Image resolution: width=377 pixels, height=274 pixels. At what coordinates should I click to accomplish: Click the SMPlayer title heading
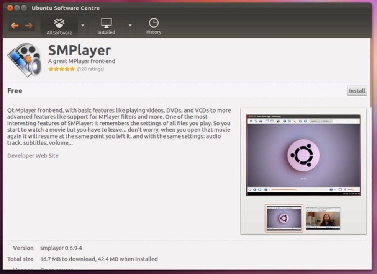click(x=80, y=50)
